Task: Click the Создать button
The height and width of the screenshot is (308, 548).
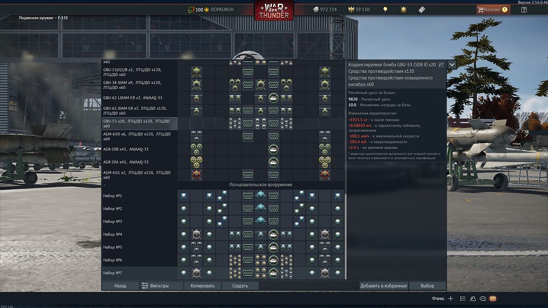Action: [240, 286]
